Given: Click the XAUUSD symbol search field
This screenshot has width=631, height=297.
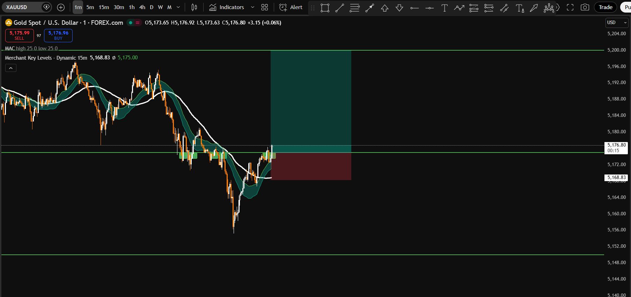Looking at the screenshot, I should (22, 7).
